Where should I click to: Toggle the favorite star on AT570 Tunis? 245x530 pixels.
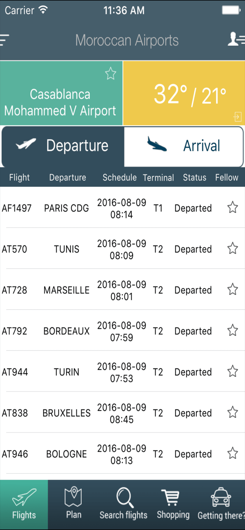(x=232, y=248)
